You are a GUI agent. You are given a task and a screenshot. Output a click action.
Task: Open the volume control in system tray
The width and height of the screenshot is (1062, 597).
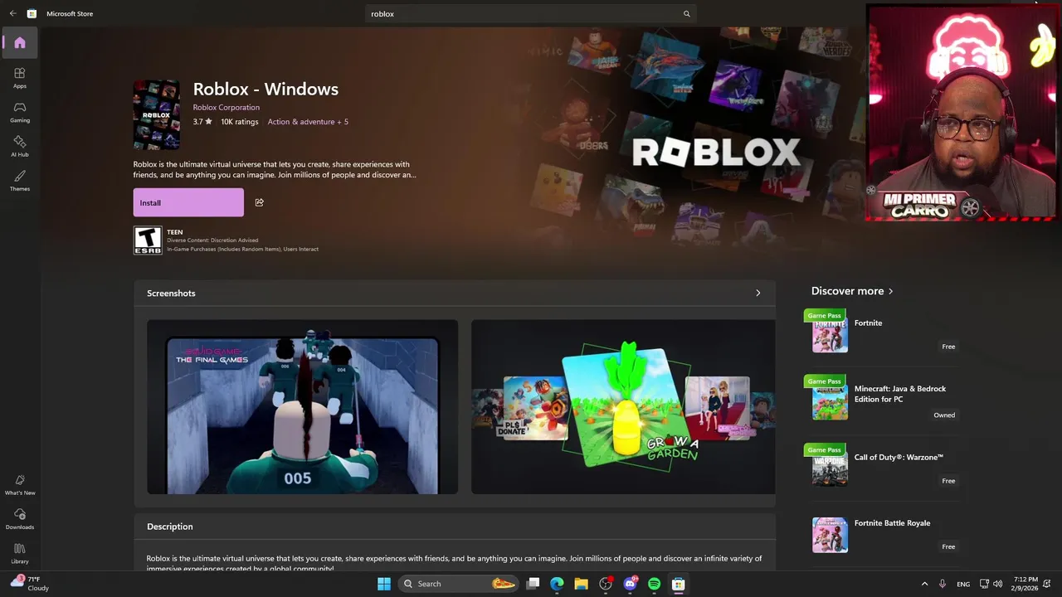click(998, 584)
